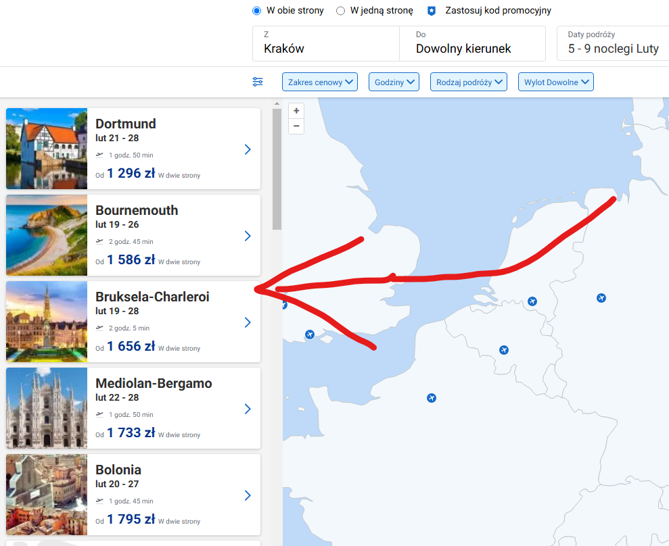Open travel dates field 5 - 9 noclegi
The image size is (669, 546).
(x=613, y=43)
